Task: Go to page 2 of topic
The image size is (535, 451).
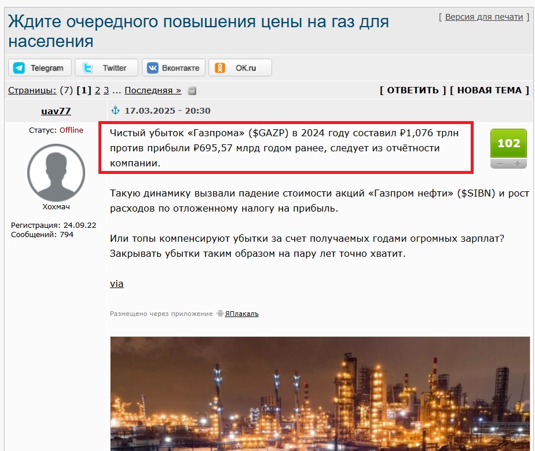Action: click(98, 90)
